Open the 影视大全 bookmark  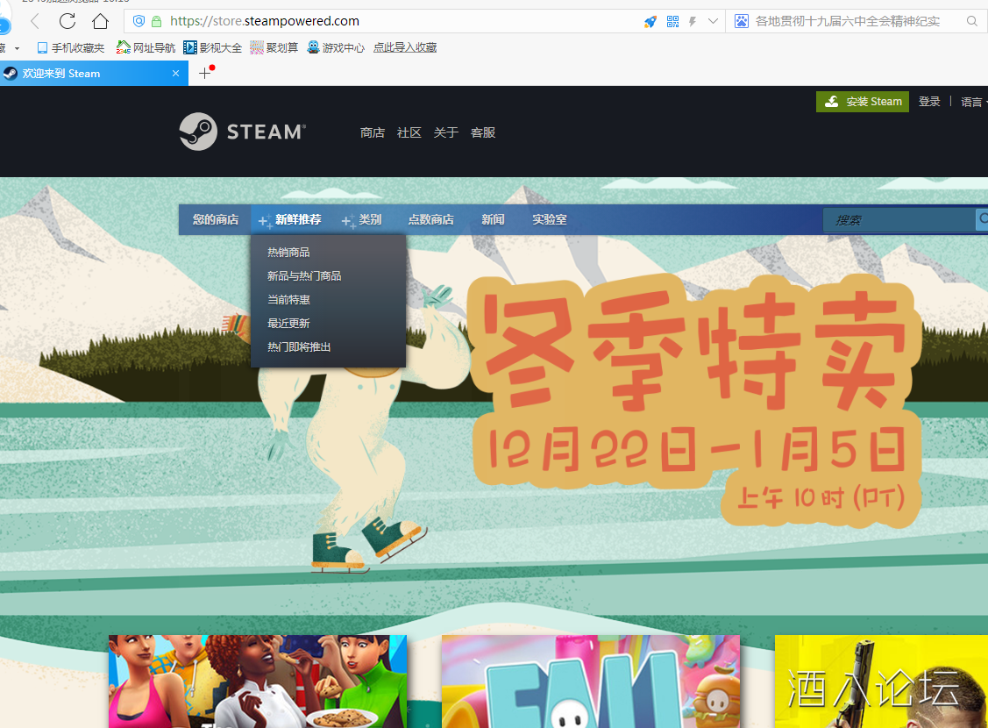(x=212, y=48)
